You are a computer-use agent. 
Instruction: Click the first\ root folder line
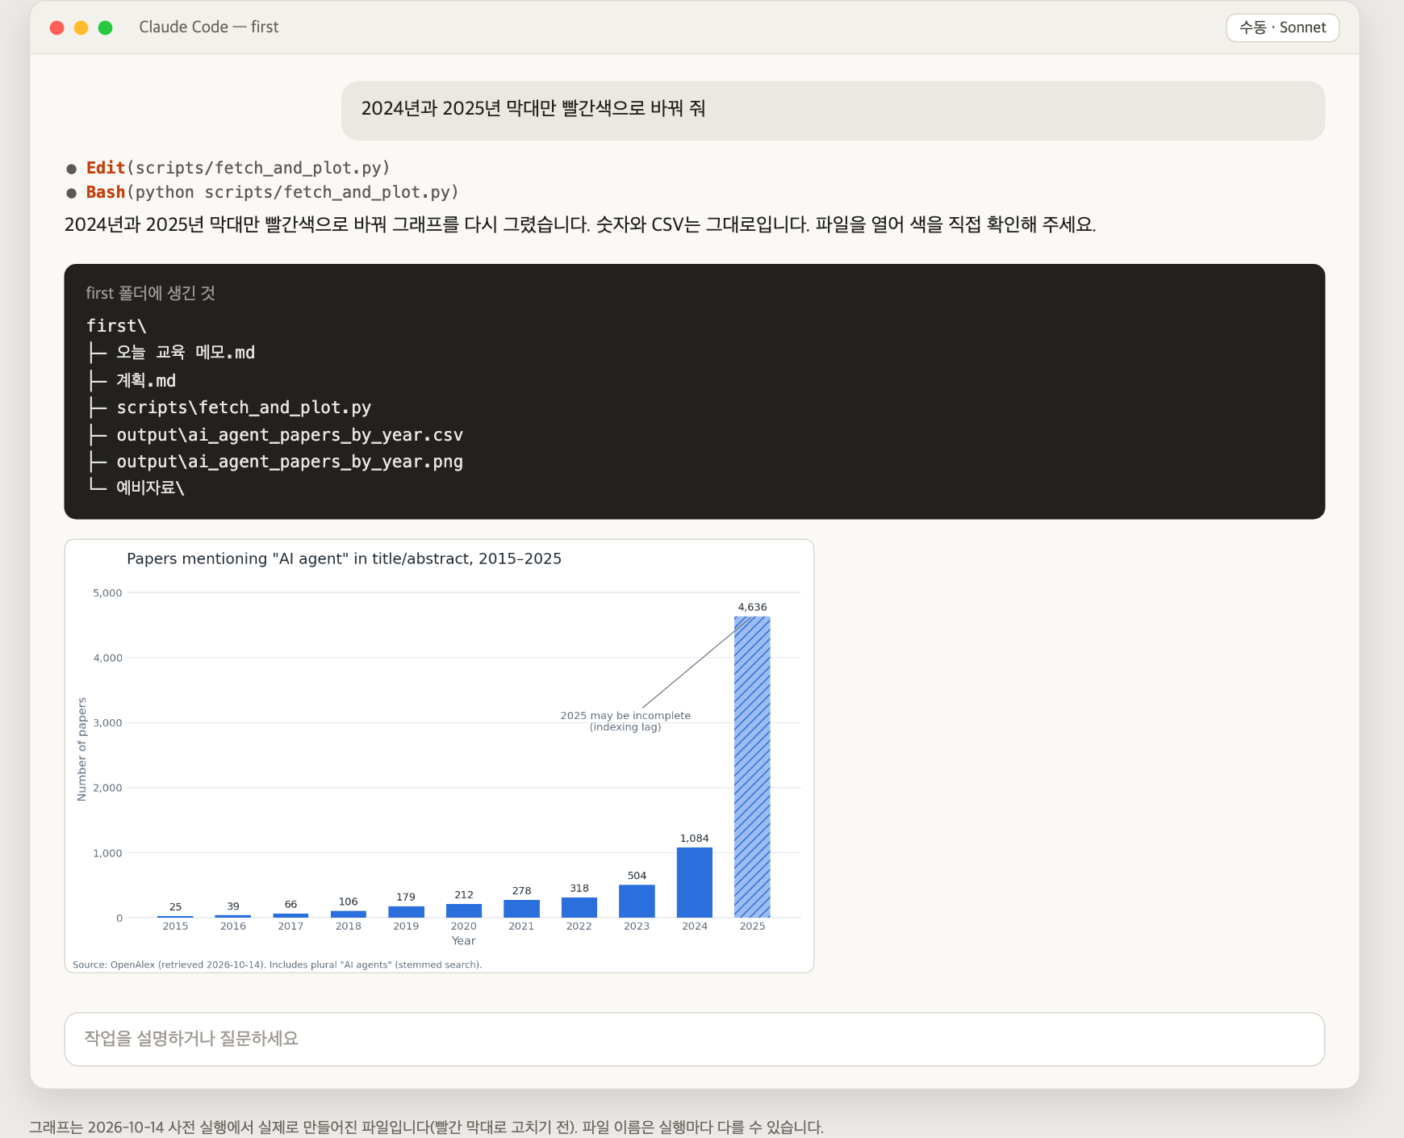tap(116, 325)
